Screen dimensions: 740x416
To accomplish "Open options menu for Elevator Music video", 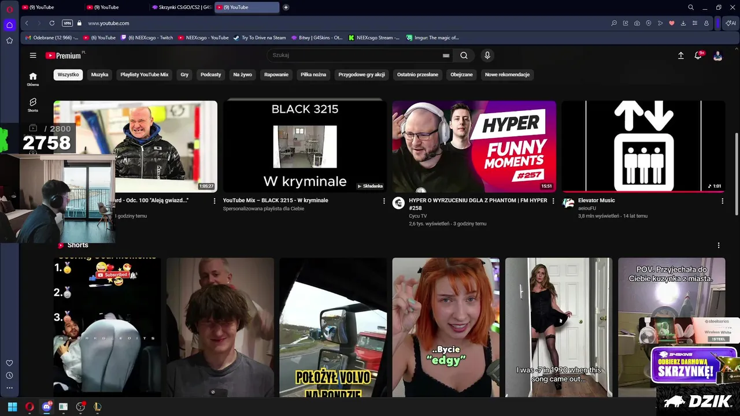I will pos(722,201).
